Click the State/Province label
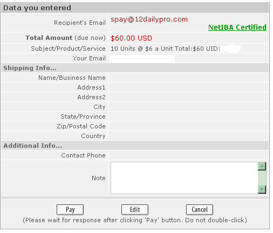Viewport: 273px width, 233px height. click(83, 116)
